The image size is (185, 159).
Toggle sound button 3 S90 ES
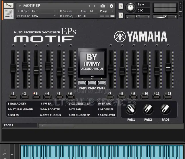(x=36, y=97)
